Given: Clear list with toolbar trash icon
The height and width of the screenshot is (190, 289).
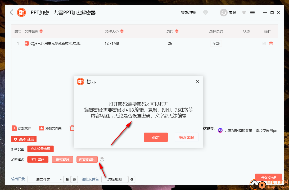Looking at the screenshot, I should pyautogui.click(x=72, y=128).
